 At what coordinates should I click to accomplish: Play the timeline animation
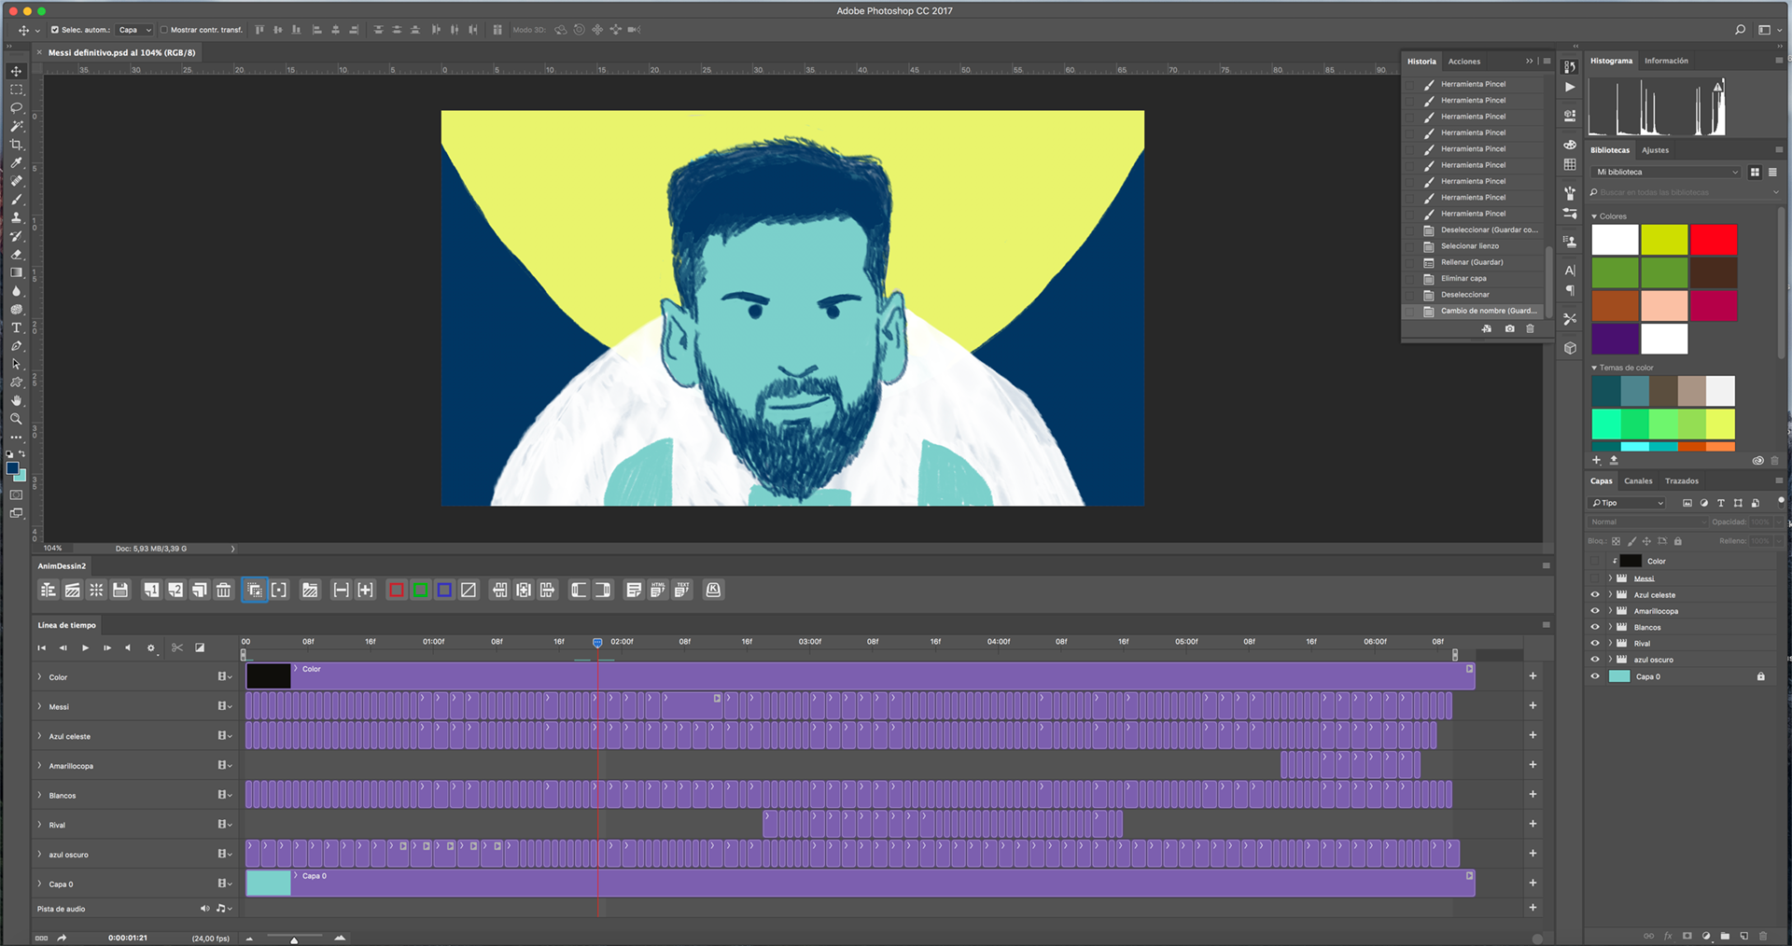click(x=85, y=647)
